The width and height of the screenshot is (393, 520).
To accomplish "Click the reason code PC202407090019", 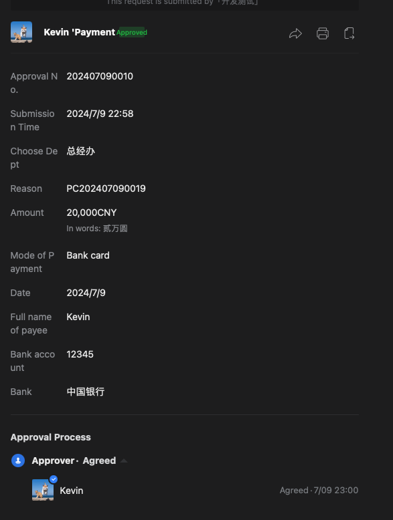I will (106, 188).
